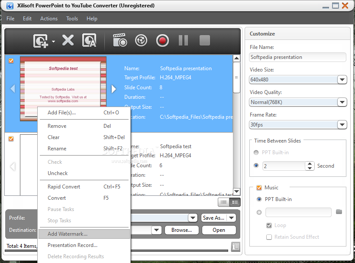The height and width of the screenshot is (263, 355).
Task: Browse for music file folder icon
Action: tap(339, 212)
